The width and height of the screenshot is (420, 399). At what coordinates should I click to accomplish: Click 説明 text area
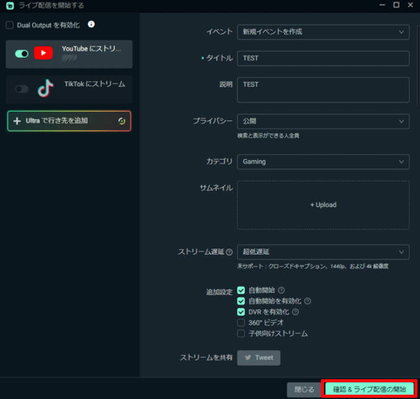(323, 90)
